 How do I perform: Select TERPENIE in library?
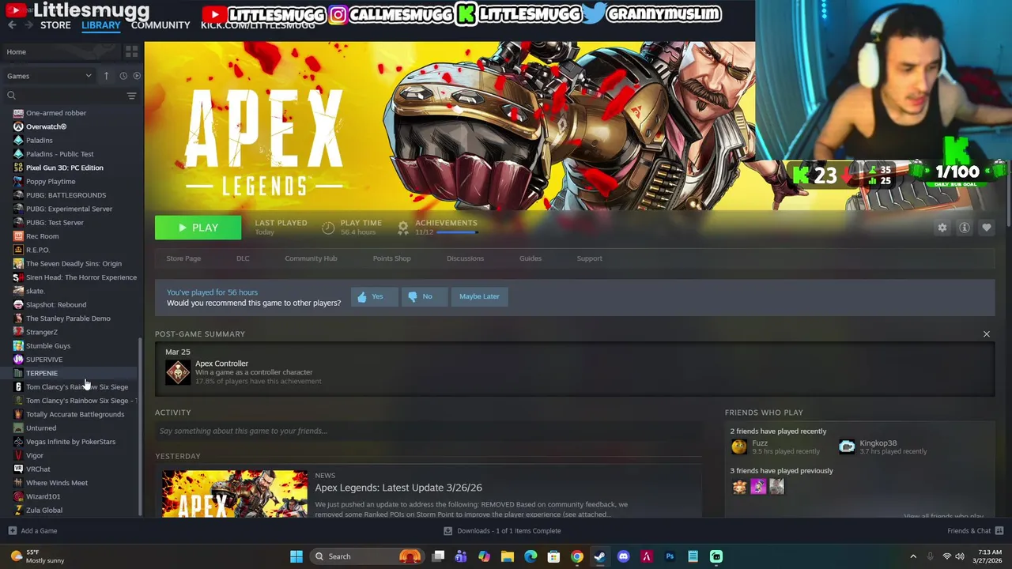(42, 373)
